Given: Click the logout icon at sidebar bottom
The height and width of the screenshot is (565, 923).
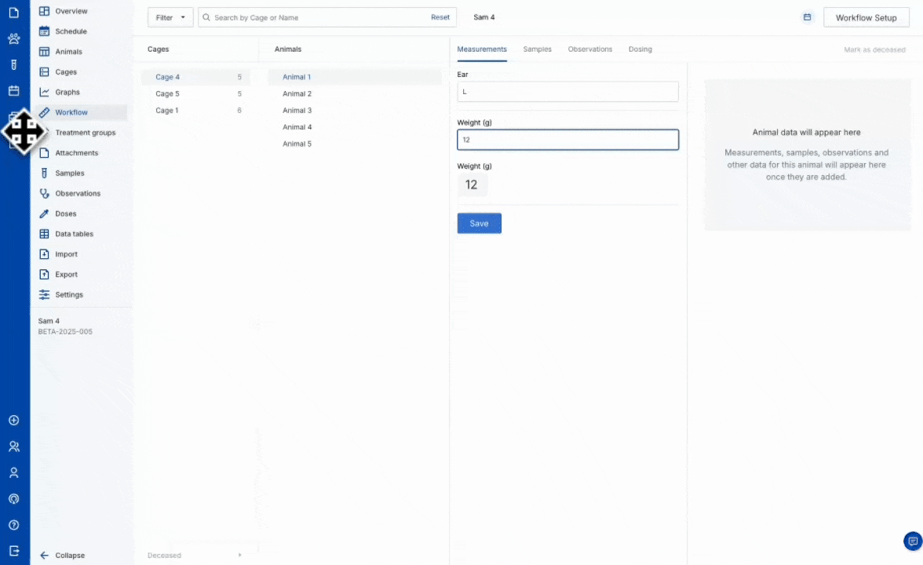Looking at the screenshot, I should tap(13, 551).
